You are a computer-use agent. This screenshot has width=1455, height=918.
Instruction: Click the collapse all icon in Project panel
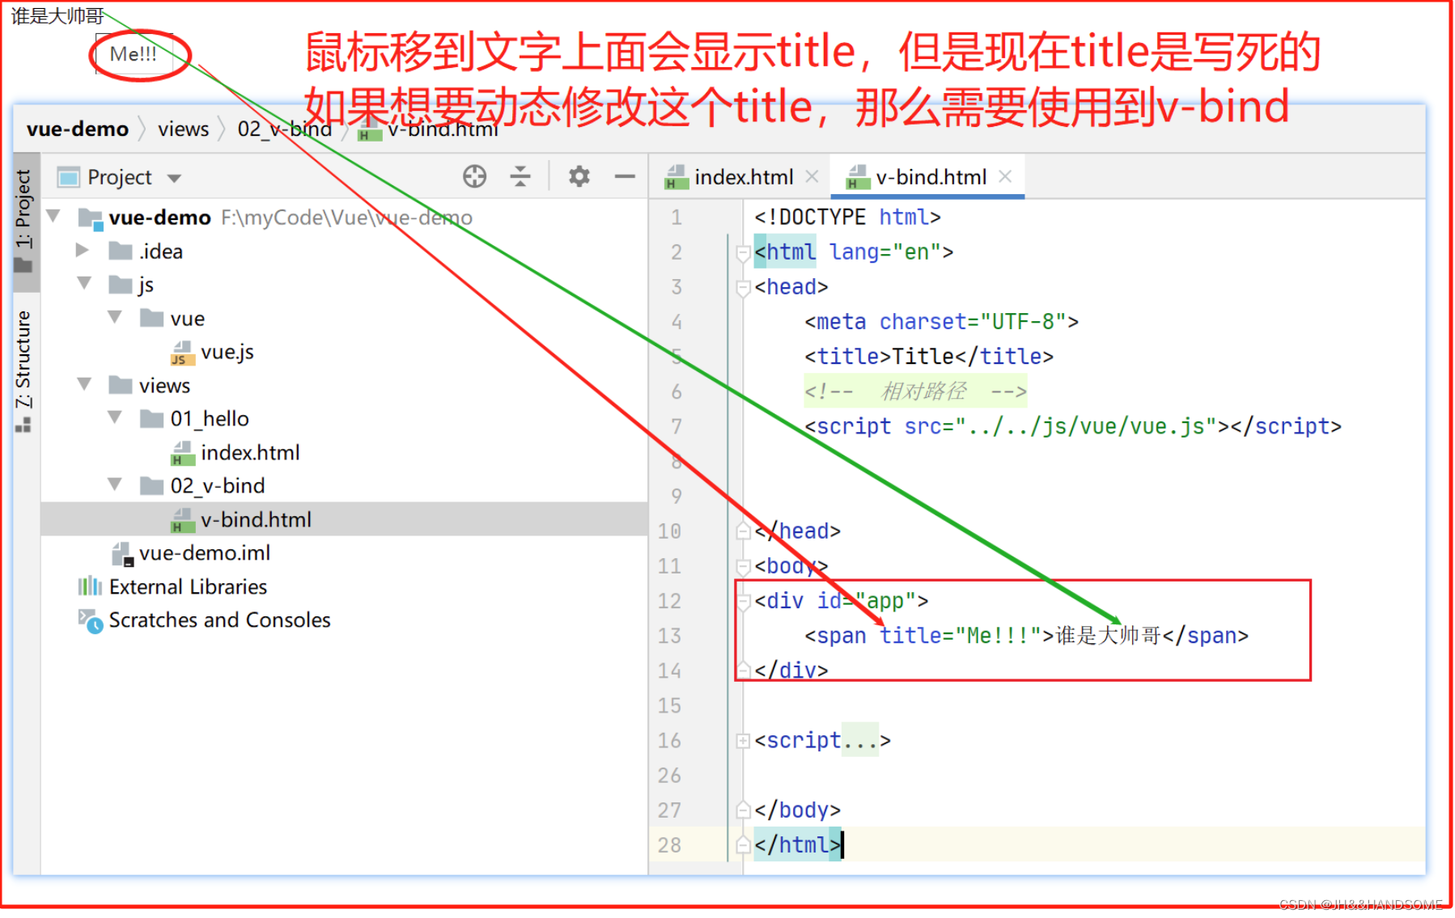[520, 176]
